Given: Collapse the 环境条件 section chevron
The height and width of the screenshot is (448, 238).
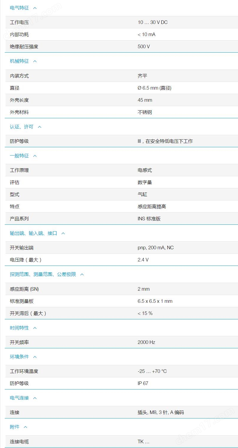Looking at the screenshot, I should click(x=35, y=357).
